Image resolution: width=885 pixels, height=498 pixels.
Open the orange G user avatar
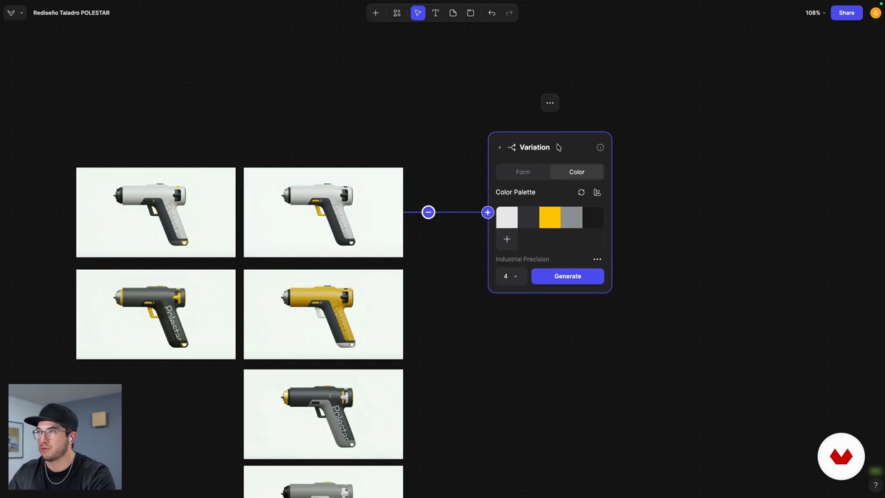[x=875, y=12]
